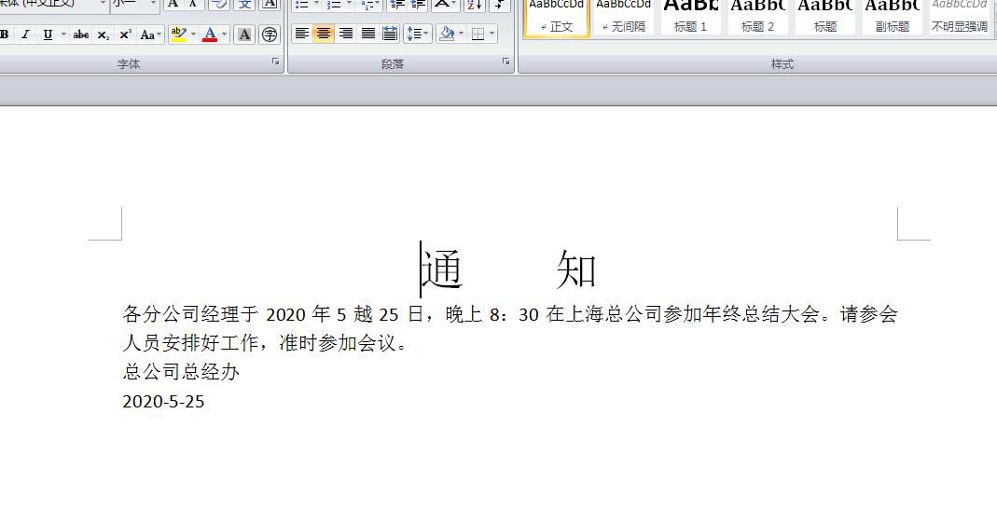Click the text 总公司总经办
997x510 pixels.
click(181, 371)
